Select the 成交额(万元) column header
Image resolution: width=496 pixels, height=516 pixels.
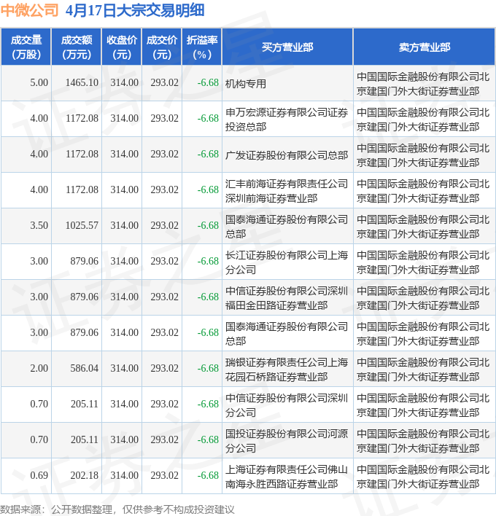[77, 47]
